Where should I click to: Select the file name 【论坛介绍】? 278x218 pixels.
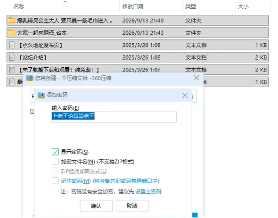(x=33, y=57)
